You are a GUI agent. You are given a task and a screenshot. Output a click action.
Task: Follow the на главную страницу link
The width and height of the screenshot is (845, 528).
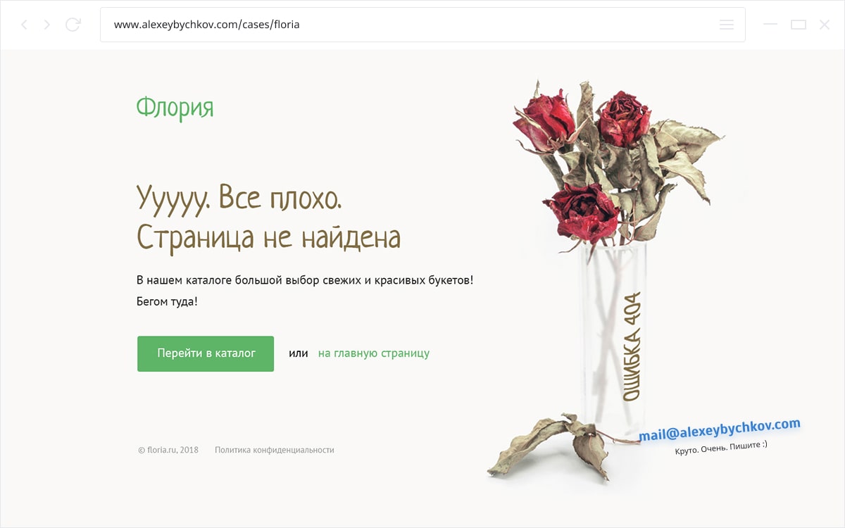click(x=373, y=353)
